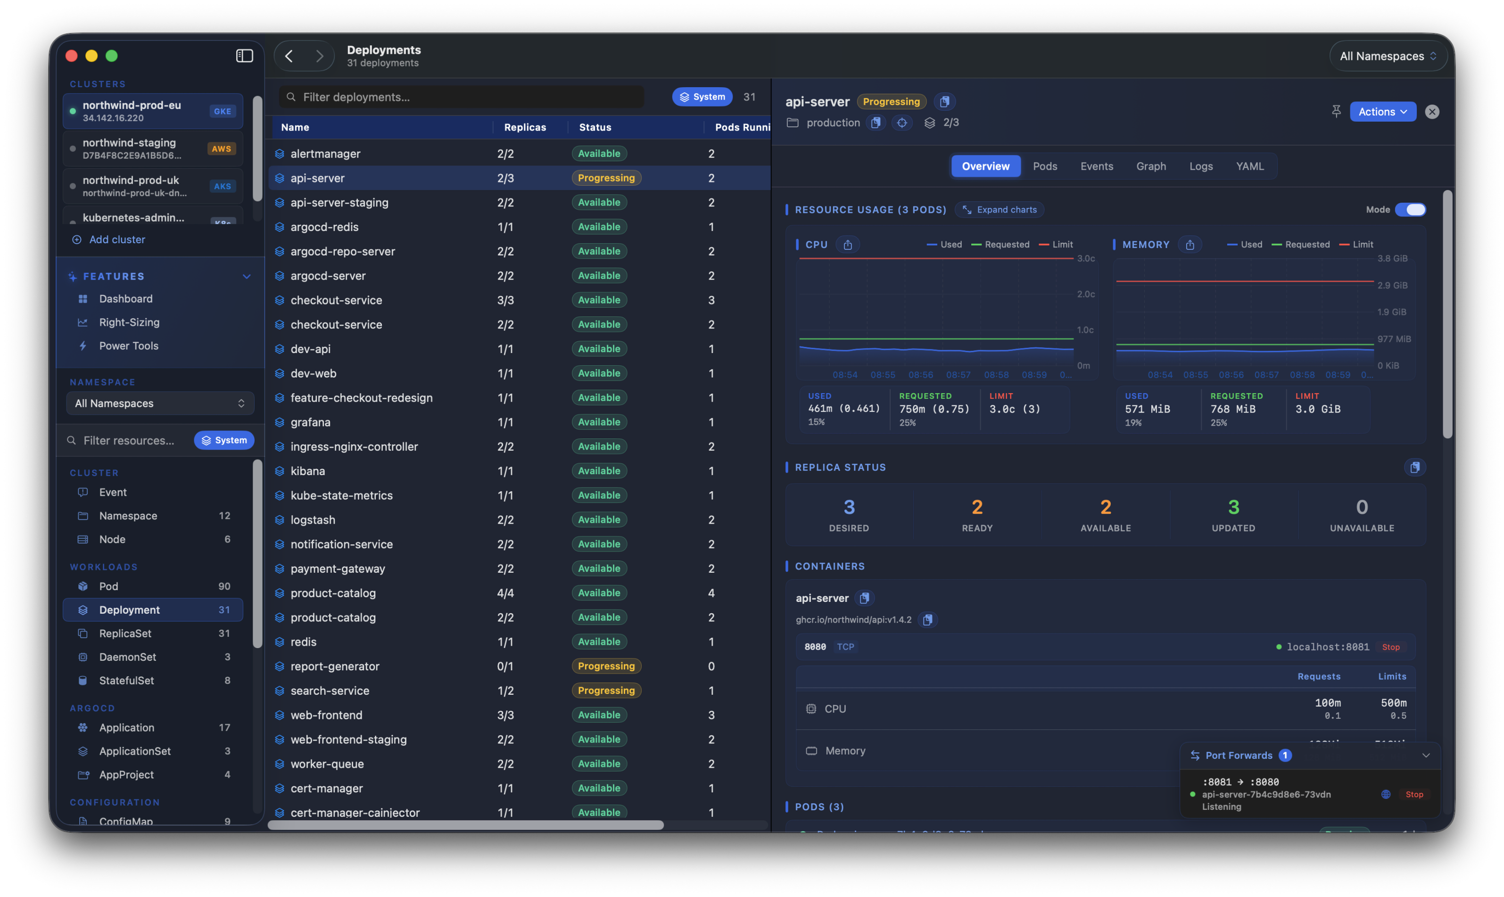Copy the api-server deployment name
The height and width of the screenshot is (897, 1504).
pyautogui.click(x=944, y=101)
